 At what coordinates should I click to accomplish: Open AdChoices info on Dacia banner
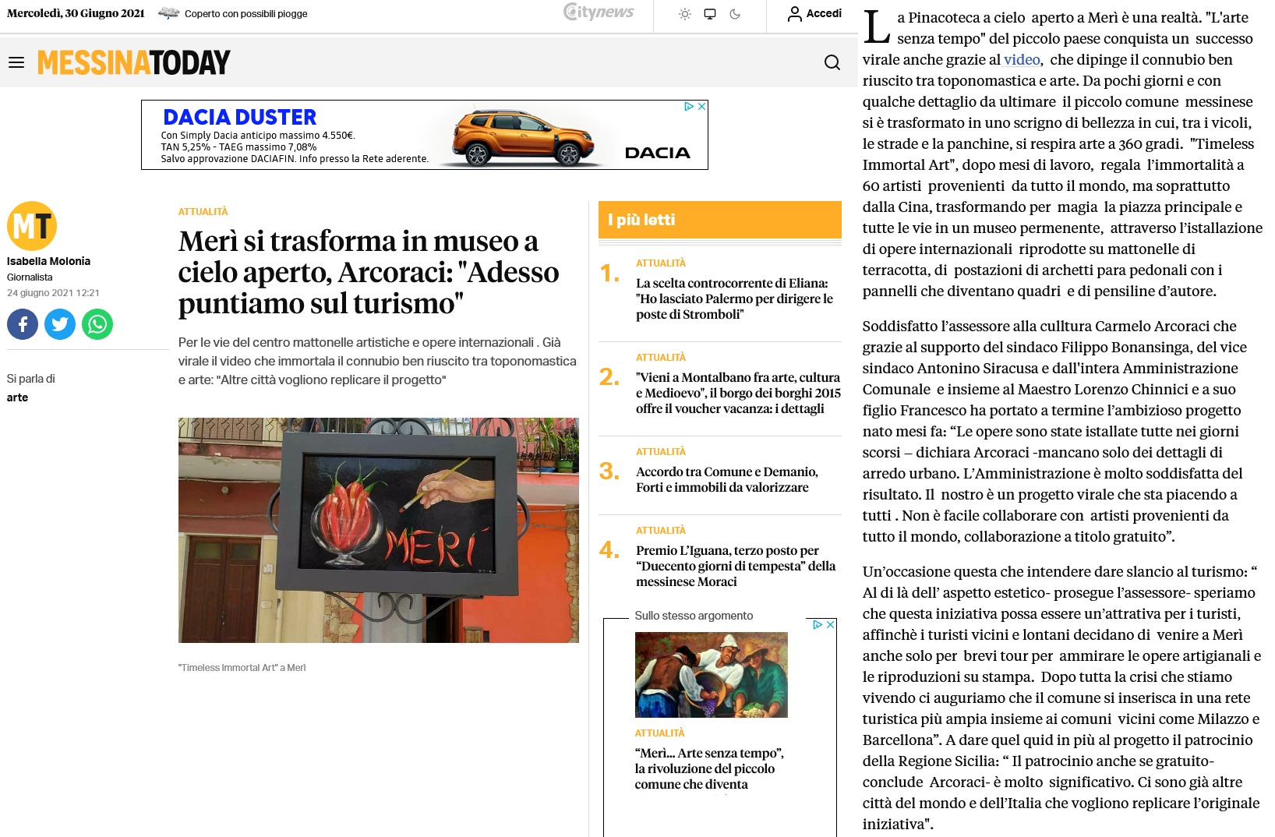point(689,107)
